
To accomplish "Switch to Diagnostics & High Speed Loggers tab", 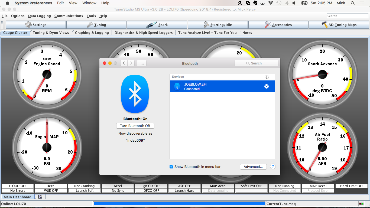I will pos(144,33).
